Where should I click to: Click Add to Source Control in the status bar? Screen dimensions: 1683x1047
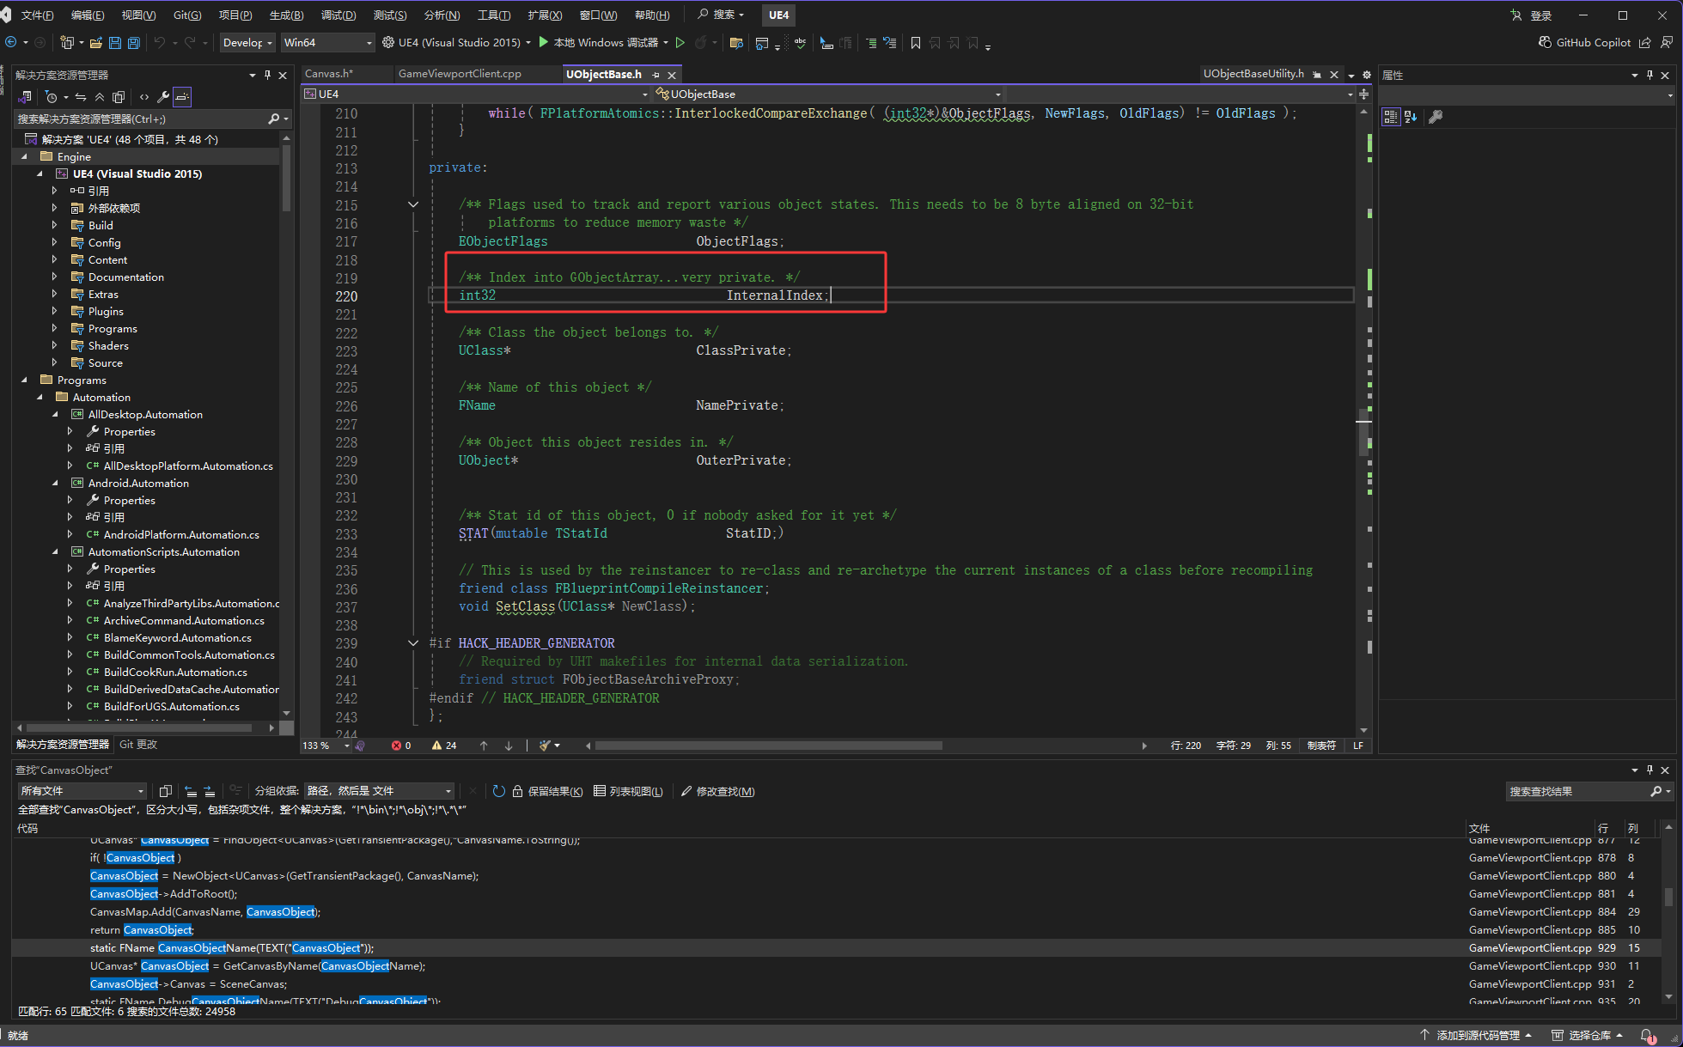(1476, 1035)
